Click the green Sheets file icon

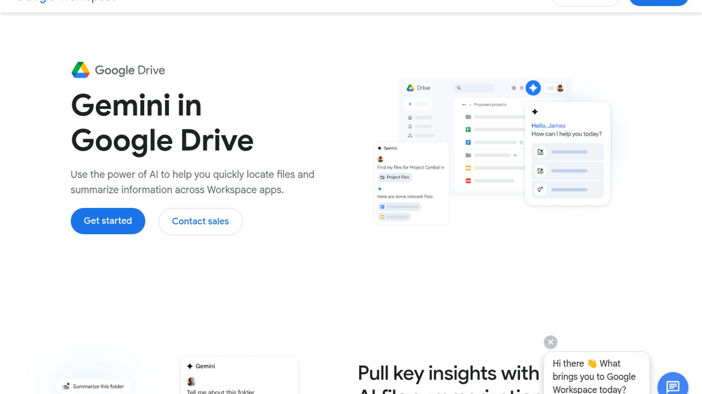[468, 130]
